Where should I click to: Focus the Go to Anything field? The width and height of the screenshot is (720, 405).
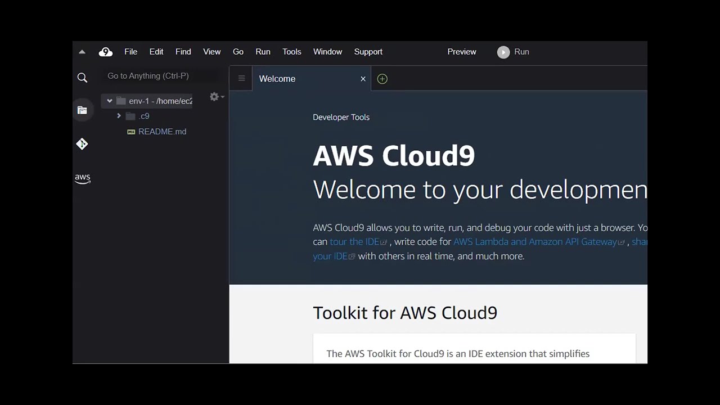(163, 76)
